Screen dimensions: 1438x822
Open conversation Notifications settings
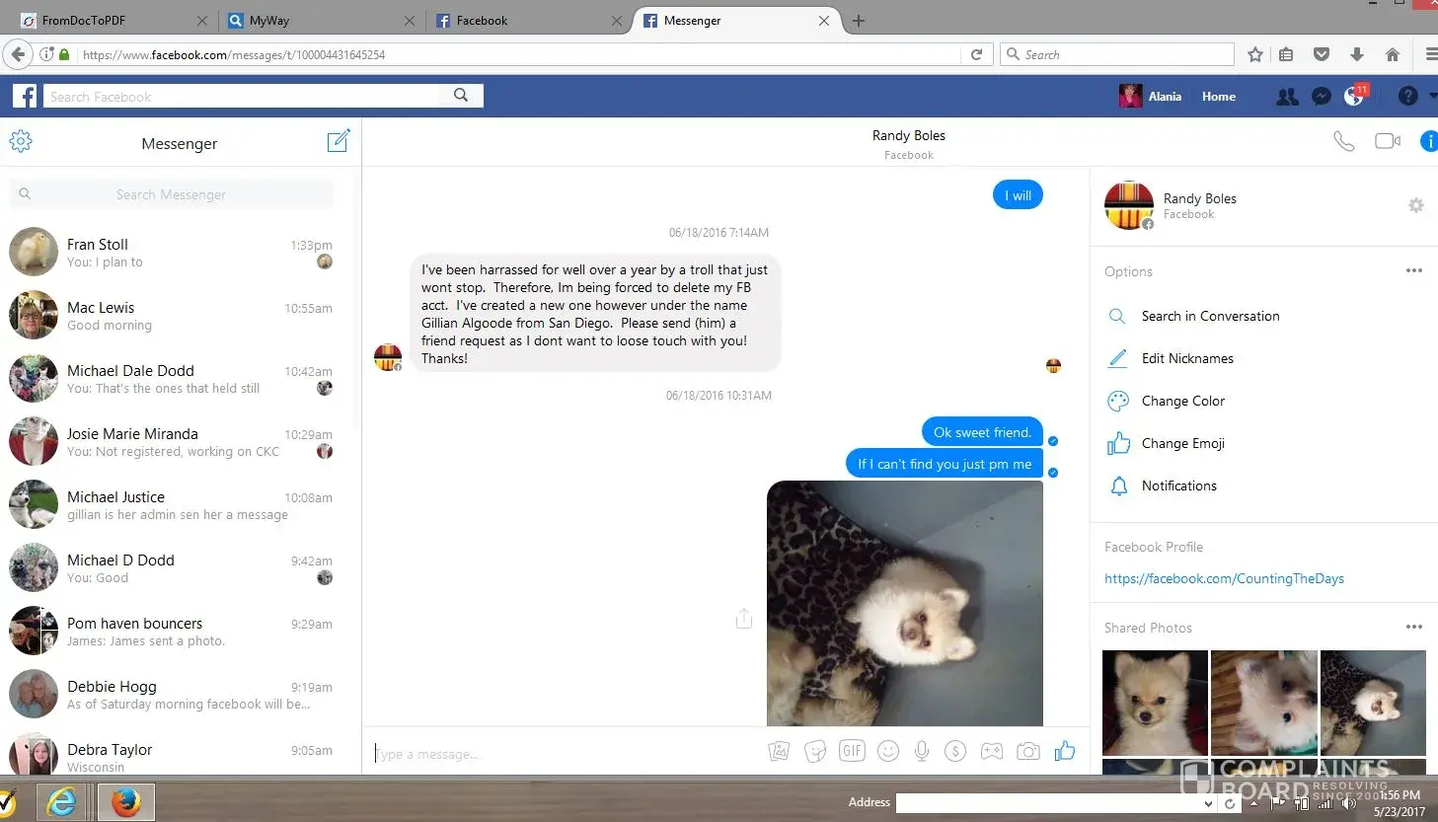[x=1178, y=486]
